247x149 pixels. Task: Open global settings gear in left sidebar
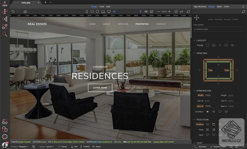click(5, 137)
